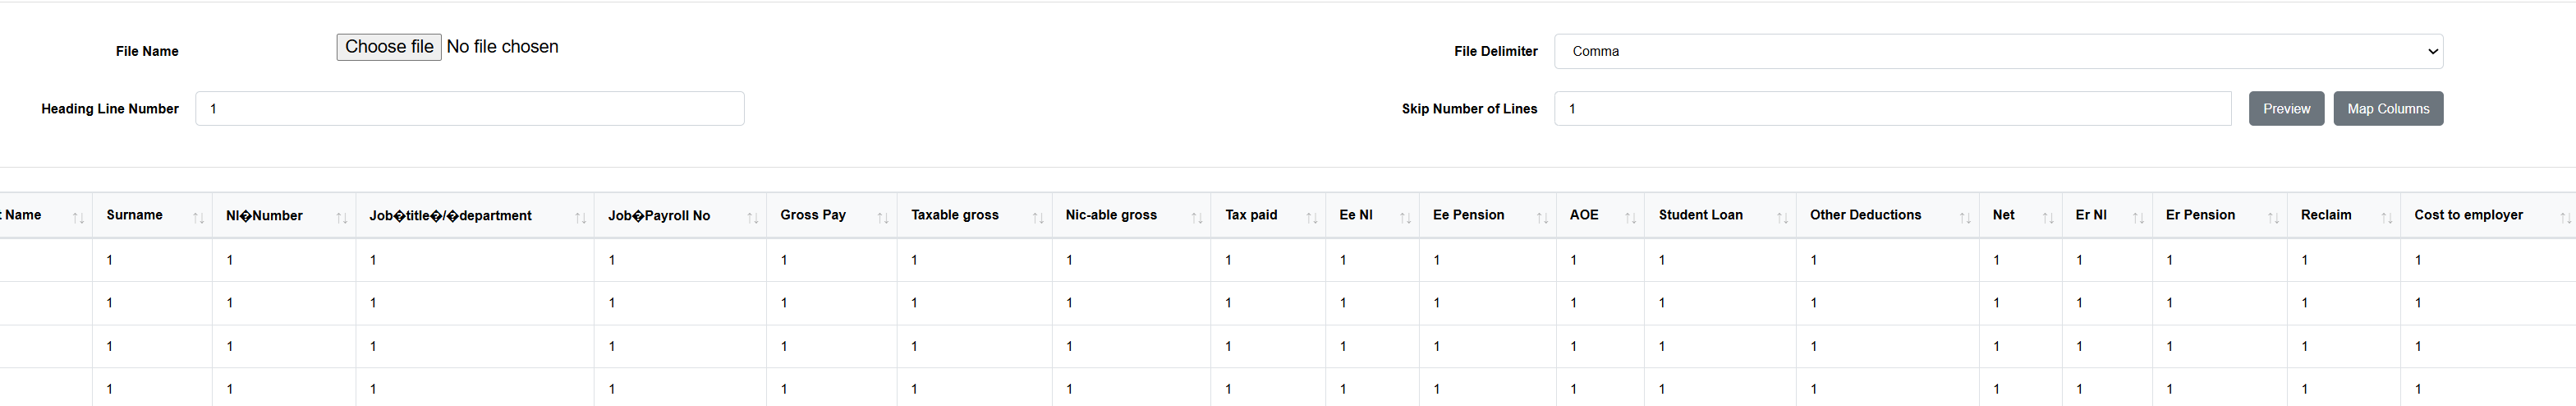Click the Choose file button

coord(389,47)
